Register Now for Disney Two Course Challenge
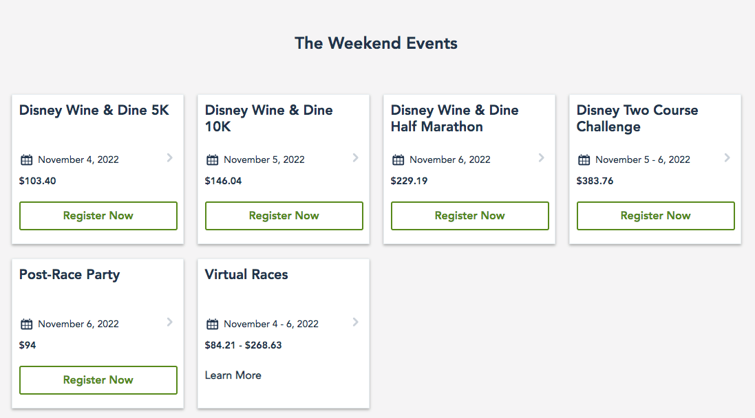 pyautogui.click(x=656, y=216)
